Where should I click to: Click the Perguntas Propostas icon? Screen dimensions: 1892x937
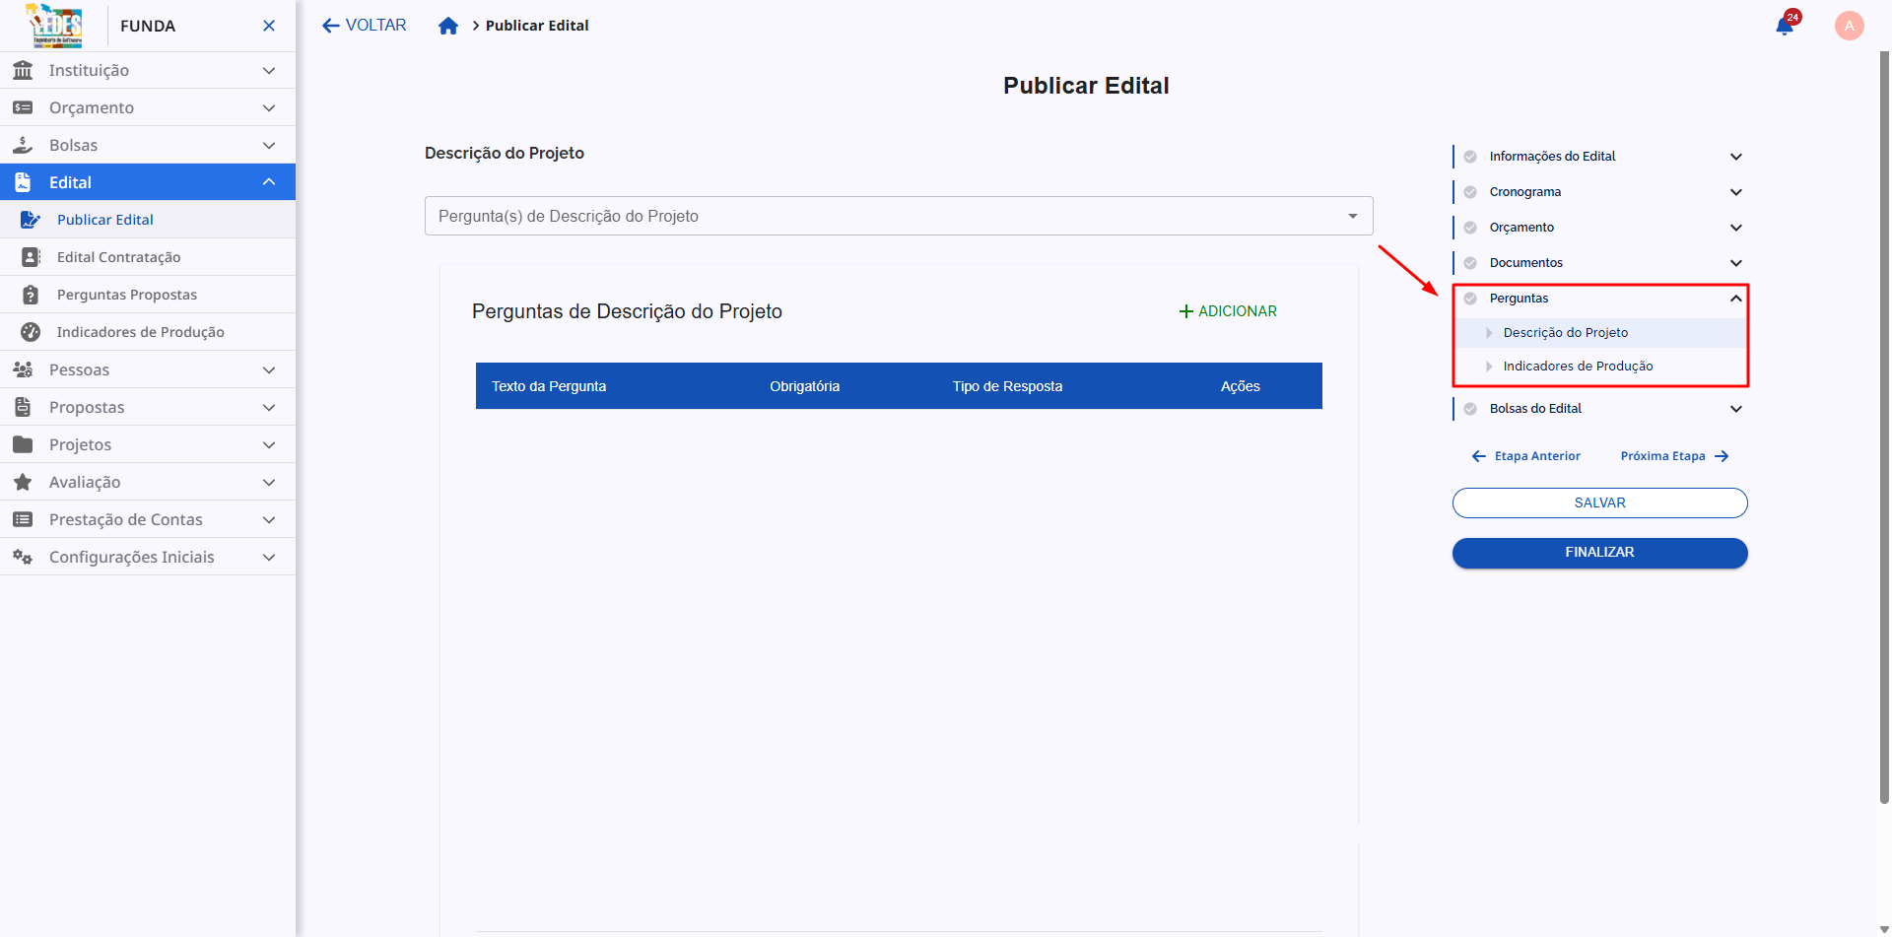click(x=30, y=294)
